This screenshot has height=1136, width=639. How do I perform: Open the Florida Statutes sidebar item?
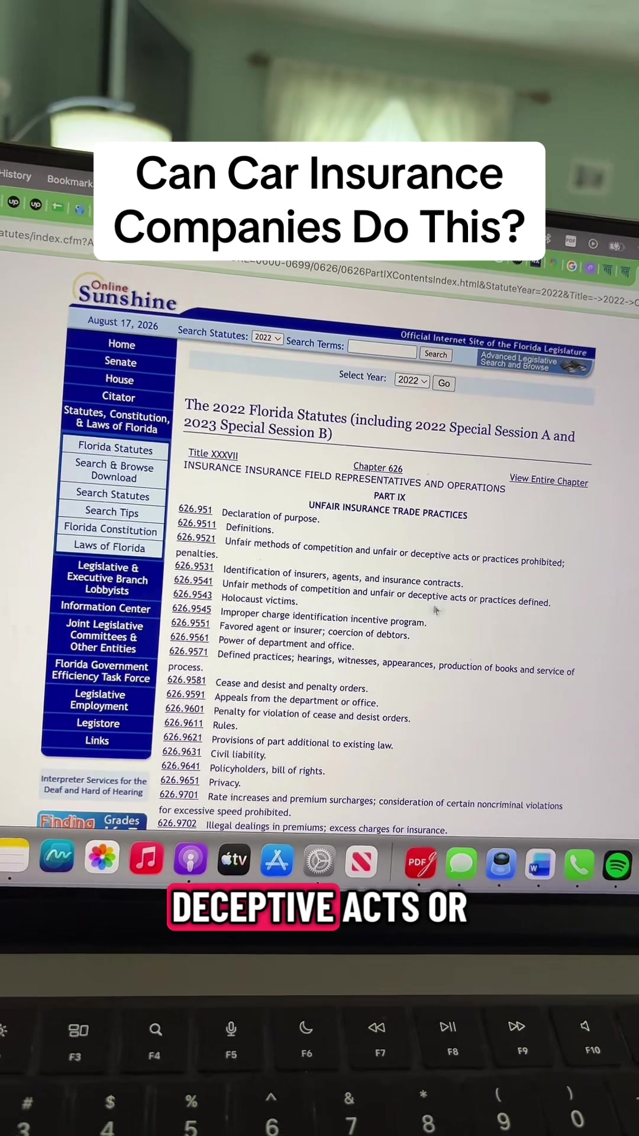click(115, 447)
